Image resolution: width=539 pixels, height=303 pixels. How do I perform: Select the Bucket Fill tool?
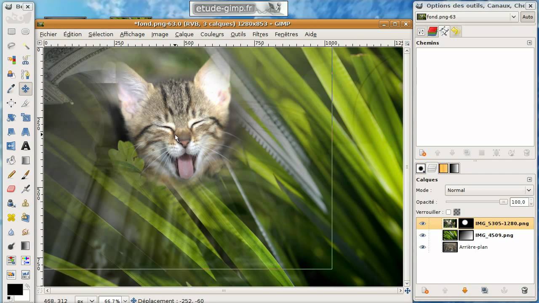tap(11, 160)
